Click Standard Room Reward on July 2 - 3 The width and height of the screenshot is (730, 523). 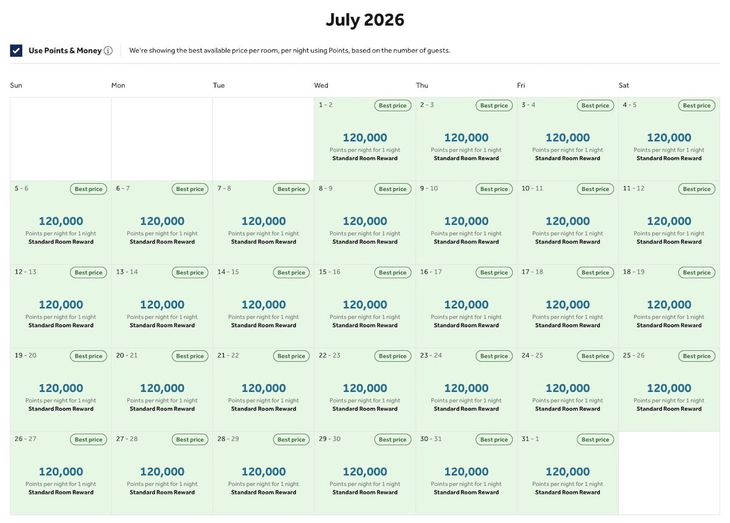coord(467,159)
